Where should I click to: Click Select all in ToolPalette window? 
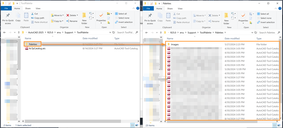(121, 14)
